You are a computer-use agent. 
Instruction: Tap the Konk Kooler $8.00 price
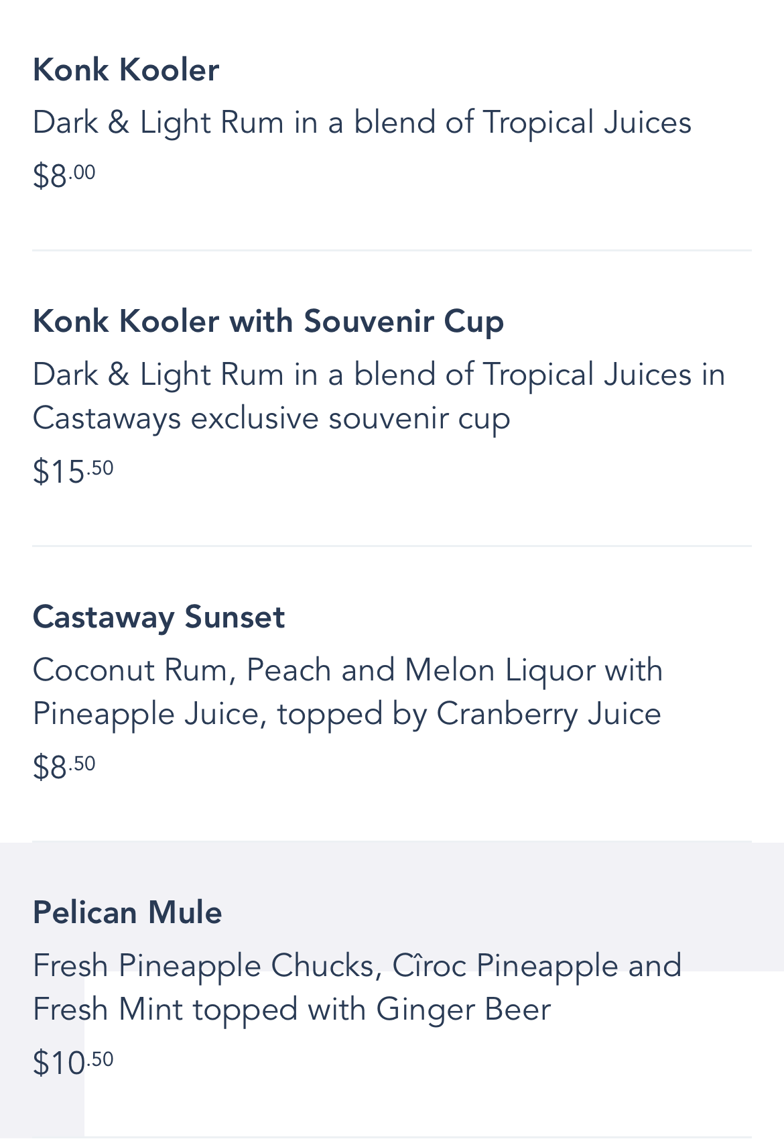tap(64, 176)
